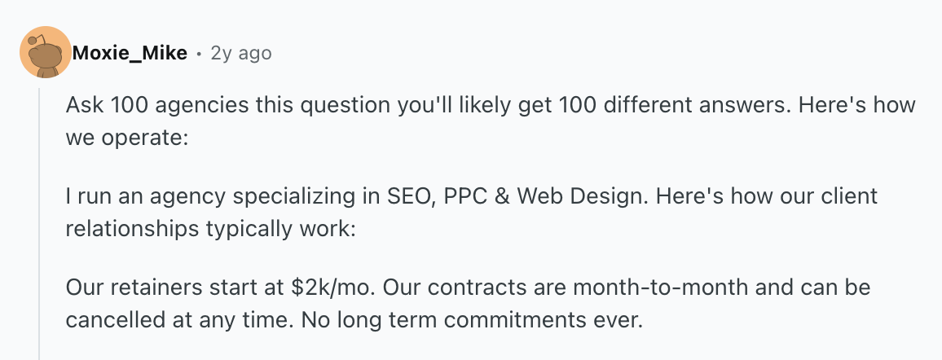
Task: Click Moxie_Mike's Snoo avatar icon
Action: [44, 53]
